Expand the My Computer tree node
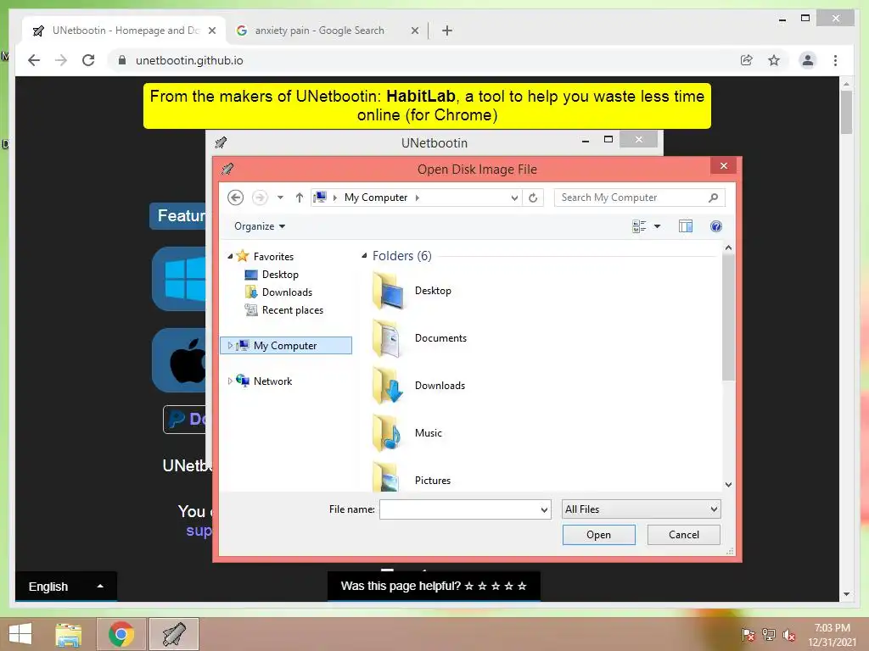The width and height of the screenshot is (869, 651). tap(230, 346)
